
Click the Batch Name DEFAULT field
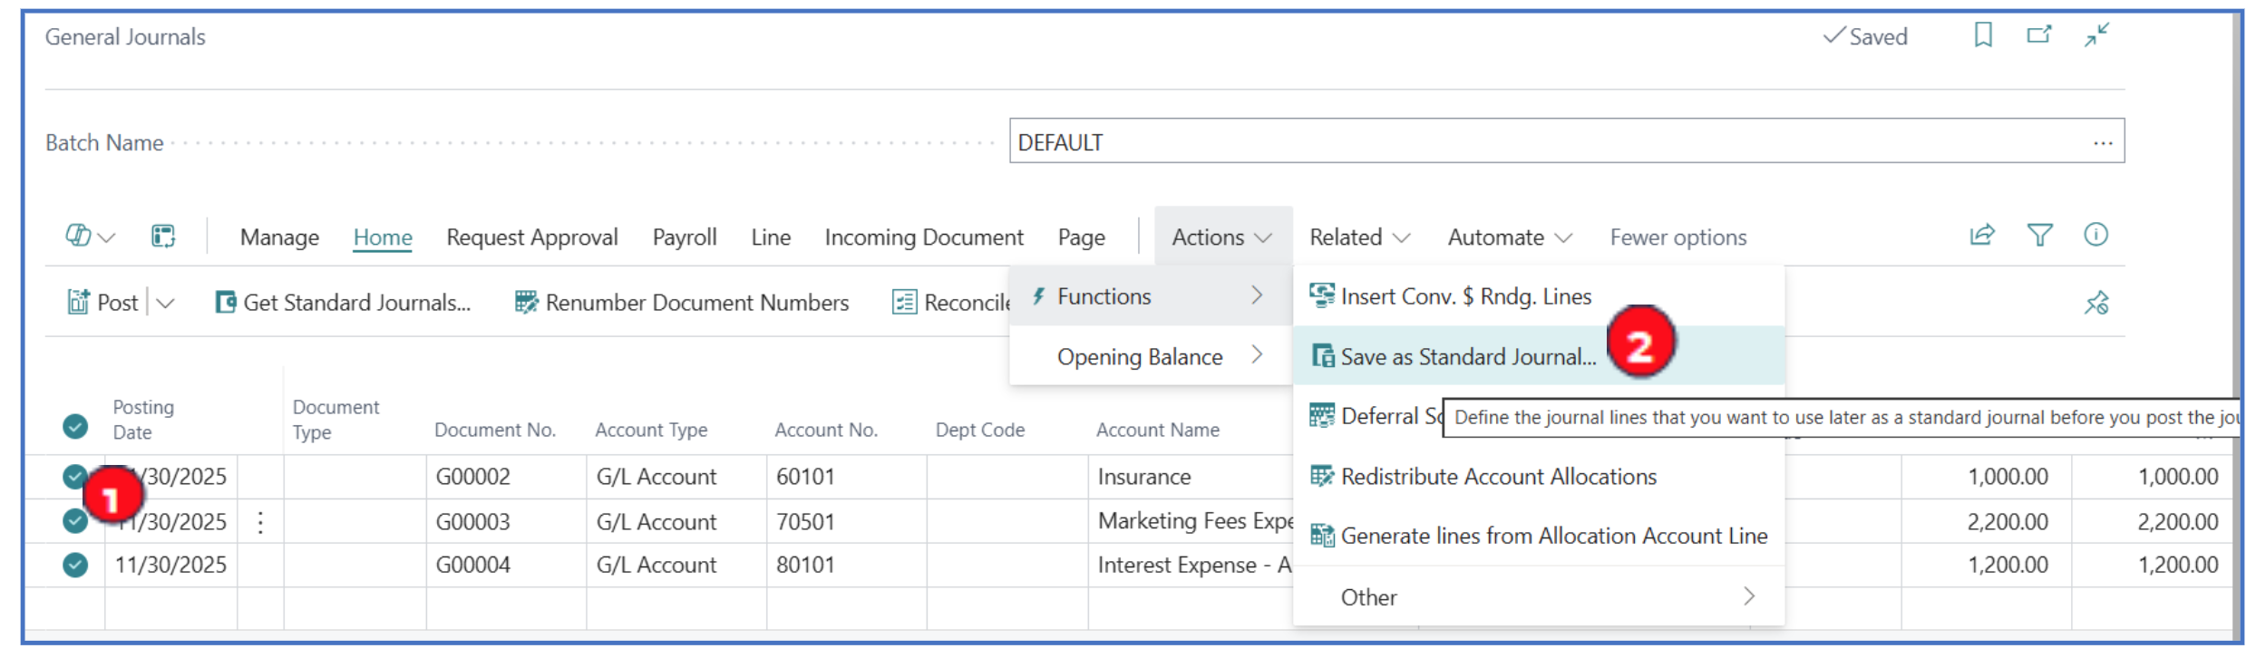[x=1541, y=142]
